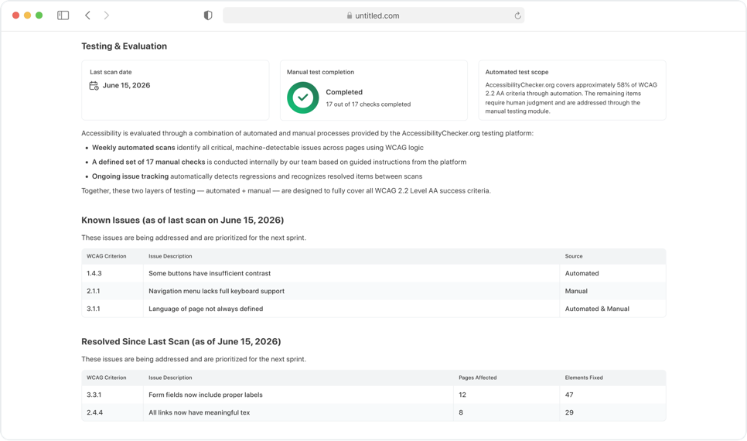Click the Completed status text
This screenshot has height=441, width=747.
click(x=344, y=92)
